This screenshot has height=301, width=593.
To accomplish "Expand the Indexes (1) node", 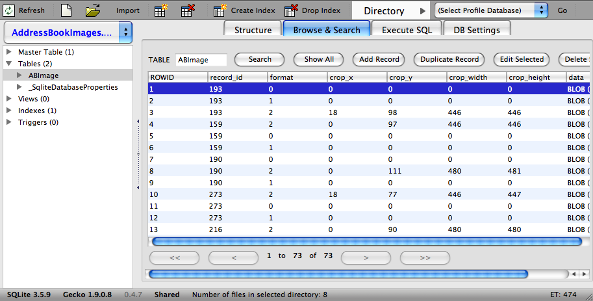I will tap(9, 110).
